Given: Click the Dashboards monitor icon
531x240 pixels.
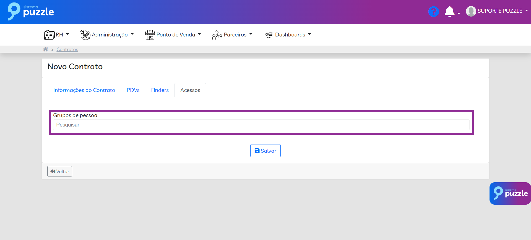Looking at the screenshot, I should (x=269, y=35).
